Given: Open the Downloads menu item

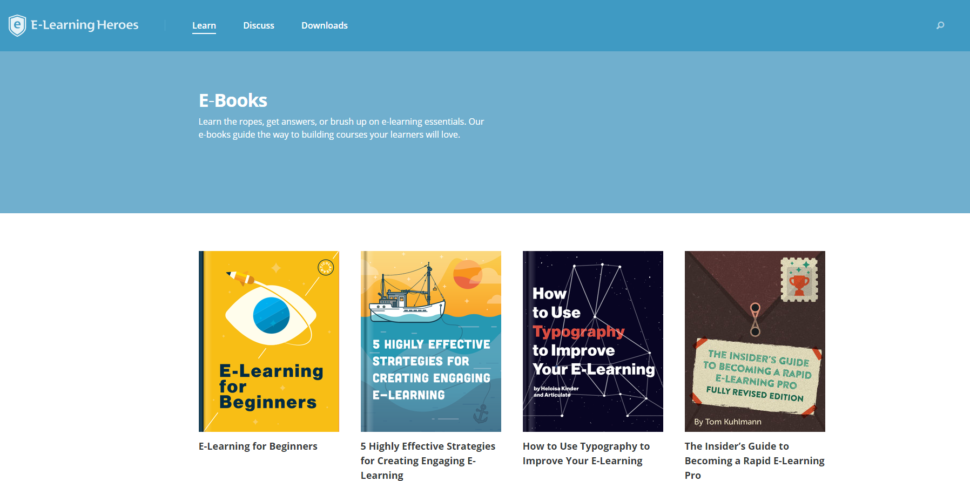Looking at the screenshot, I should [325, 25].
